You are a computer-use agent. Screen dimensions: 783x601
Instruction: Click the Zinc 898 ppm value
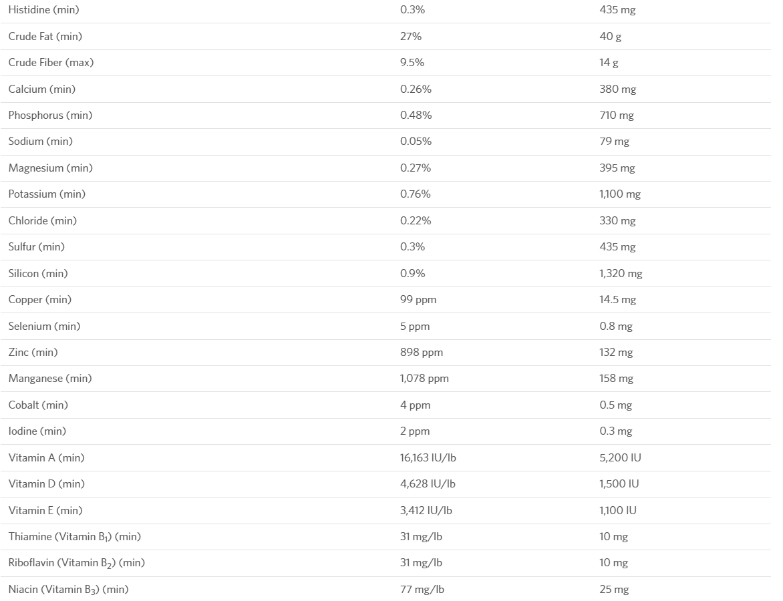click(422, 353)
